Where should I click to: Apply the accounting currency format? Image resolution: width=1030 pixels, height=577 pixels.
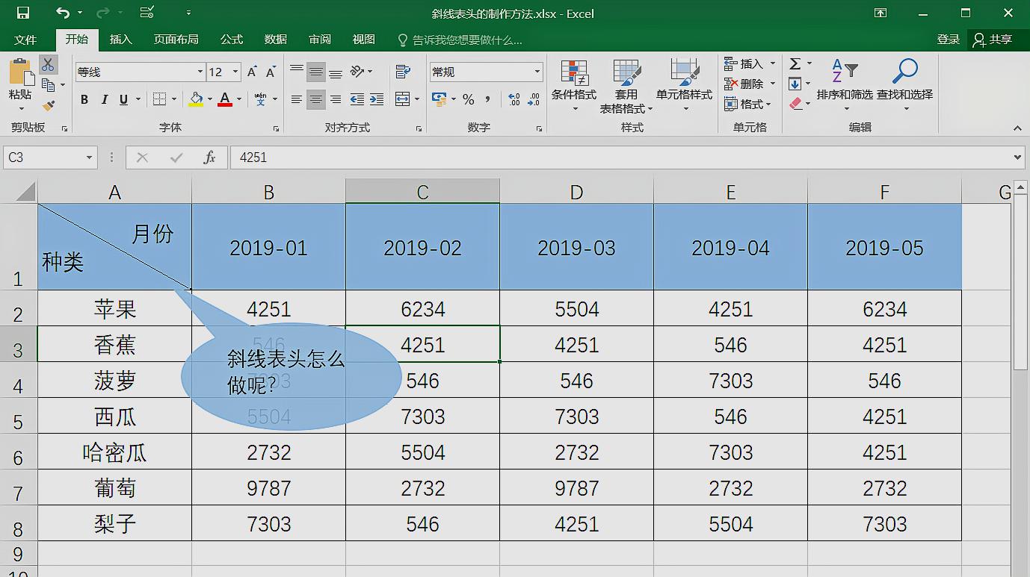(439, 99)
